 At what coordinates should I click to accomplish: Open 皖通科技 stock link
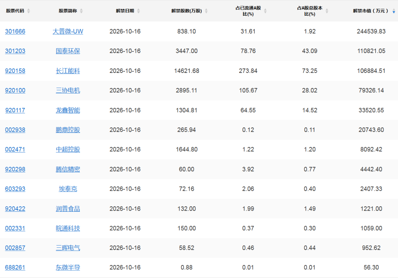click(x=68, y=228)
